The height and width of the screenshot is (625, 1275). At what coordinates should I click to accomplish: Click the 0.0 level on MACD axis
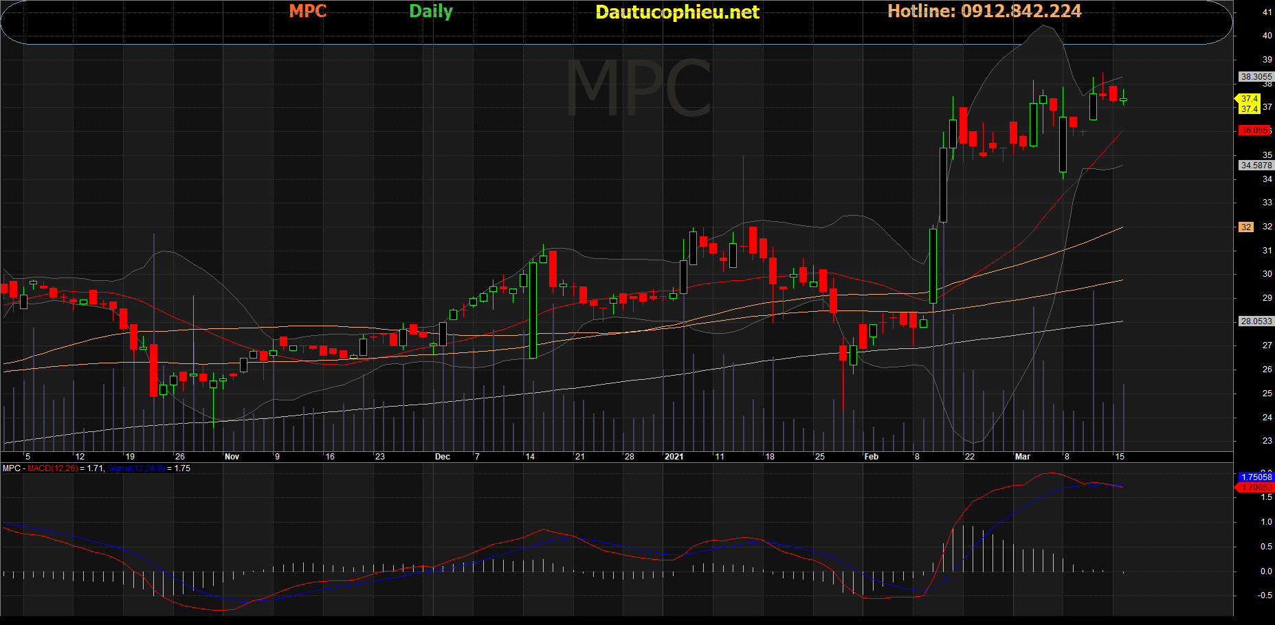1266,571
